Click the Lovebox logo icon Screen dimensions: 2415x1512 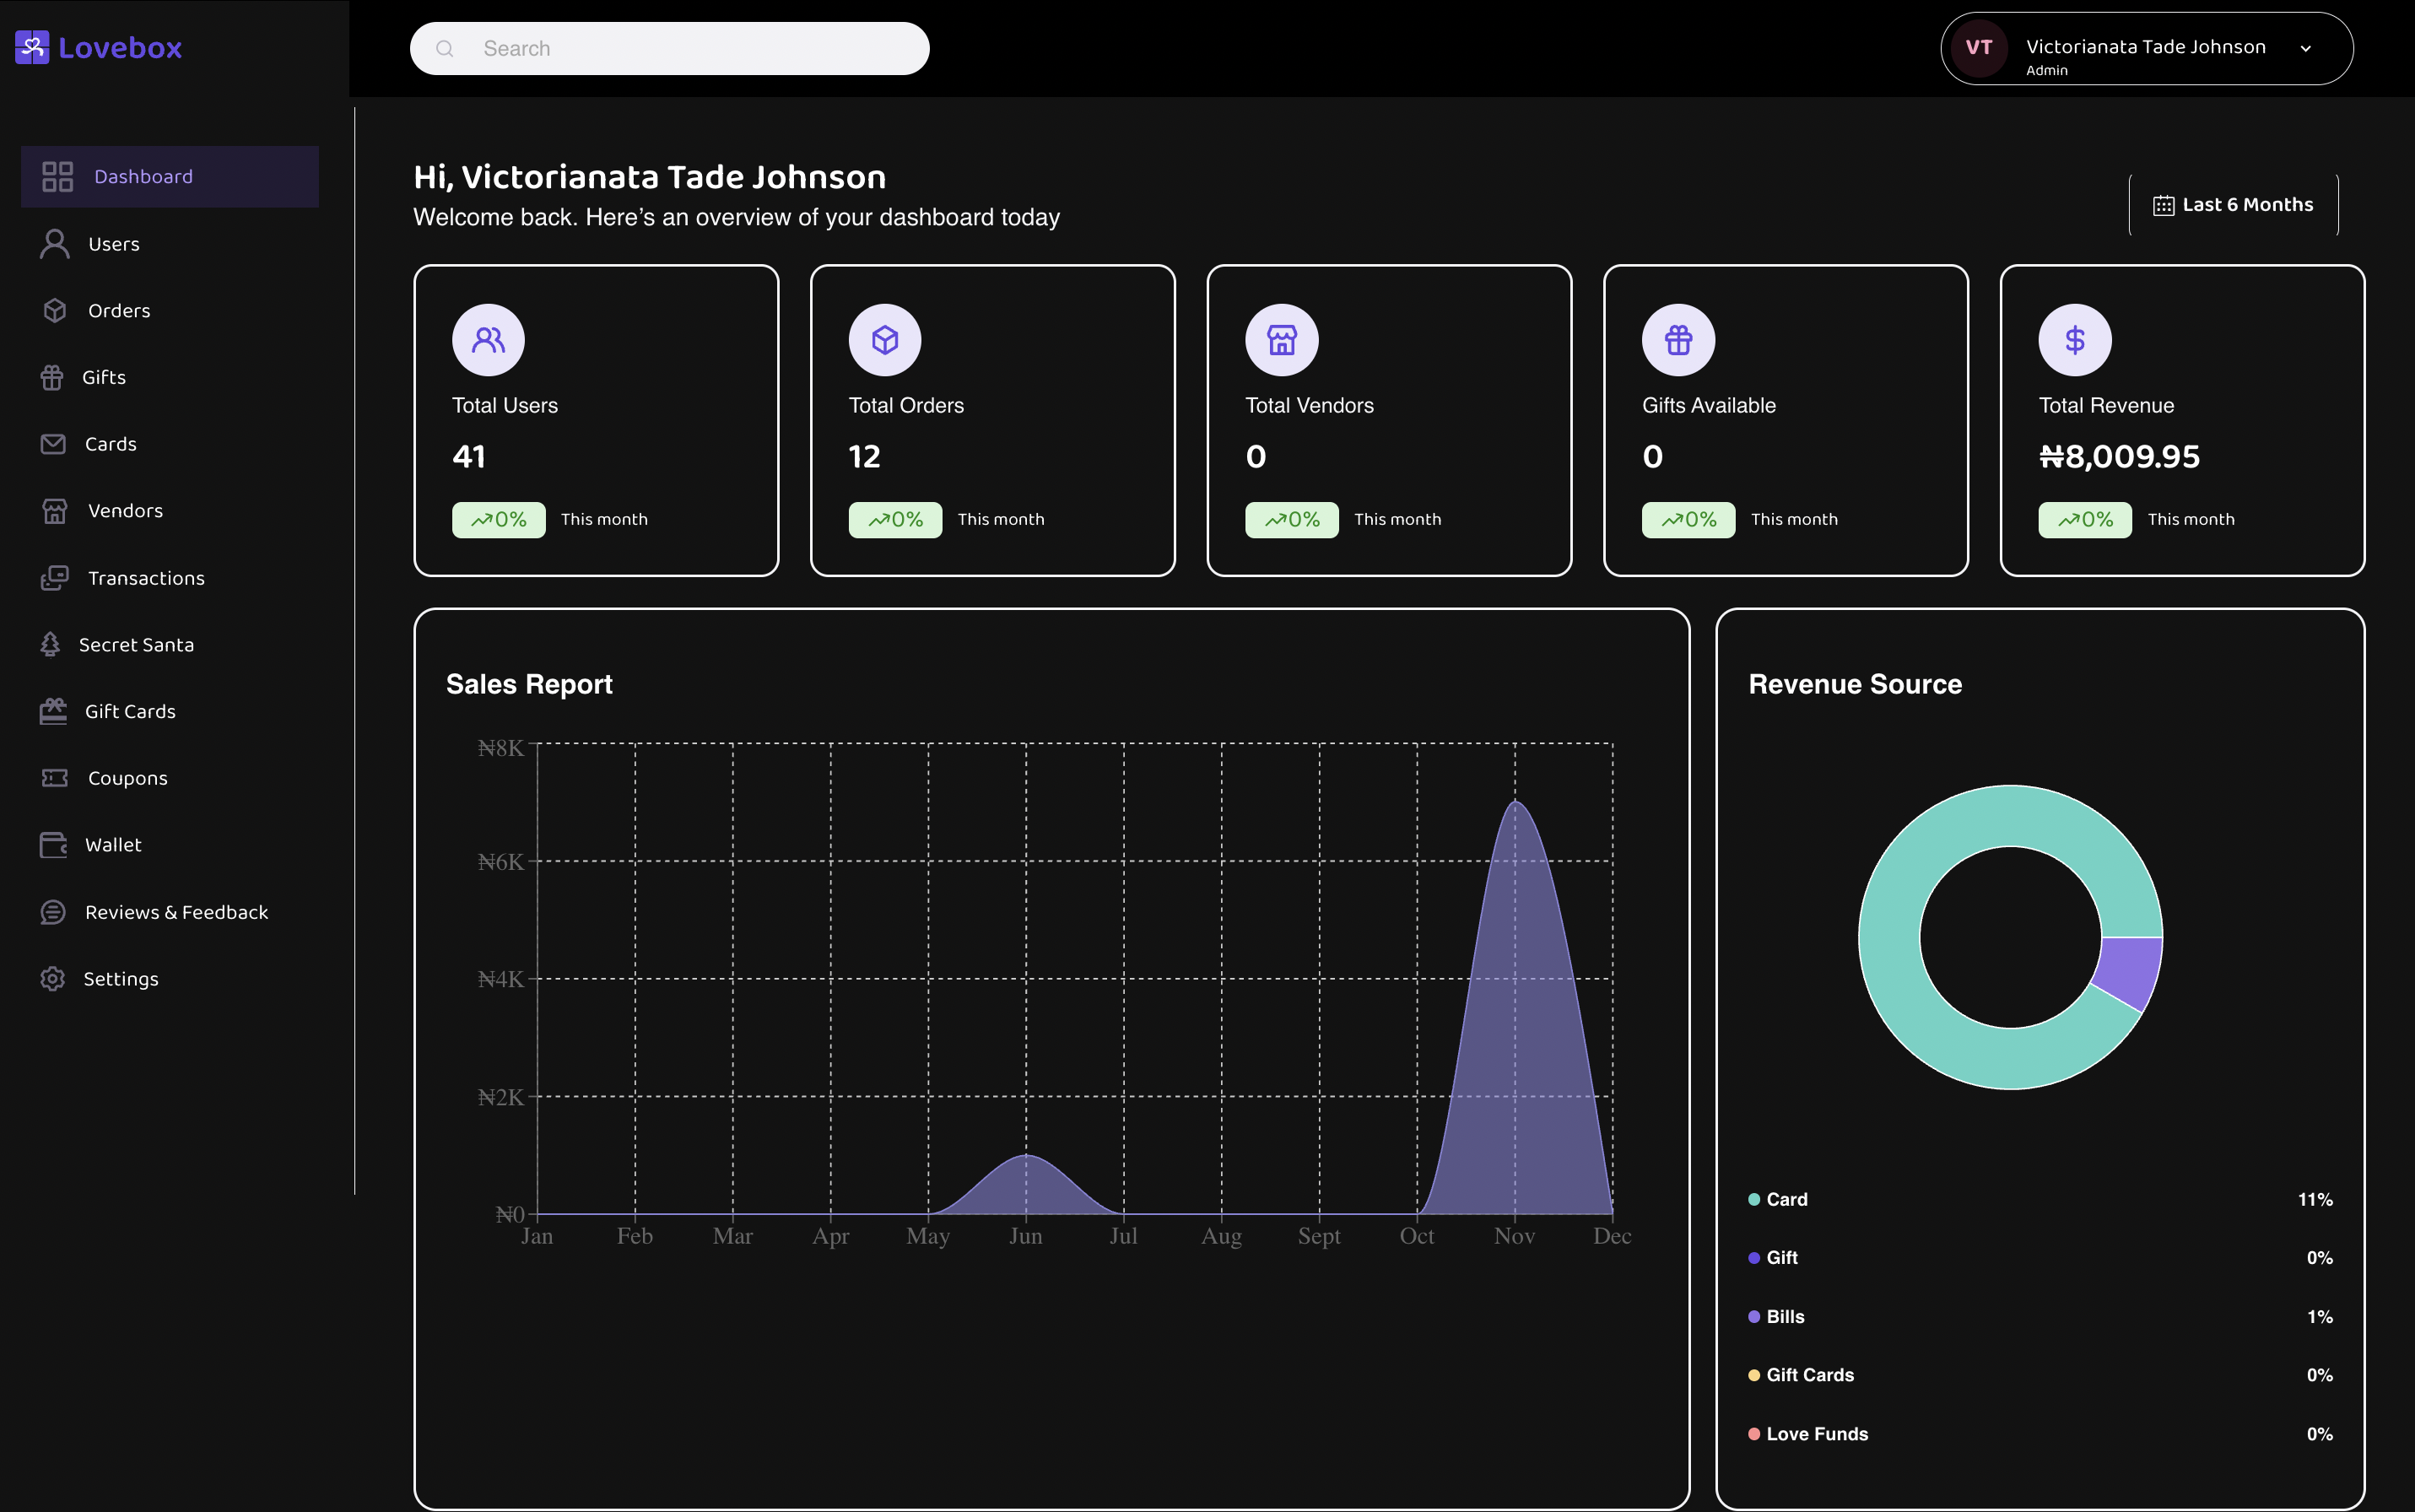click(32, 47)
